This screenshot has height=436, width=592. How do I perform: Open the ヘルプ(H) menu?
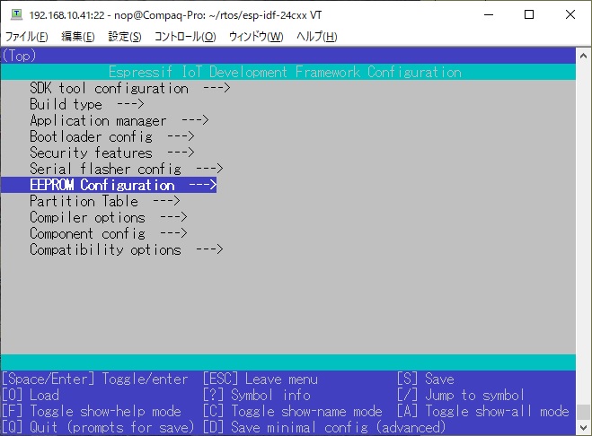coord(316,37)
